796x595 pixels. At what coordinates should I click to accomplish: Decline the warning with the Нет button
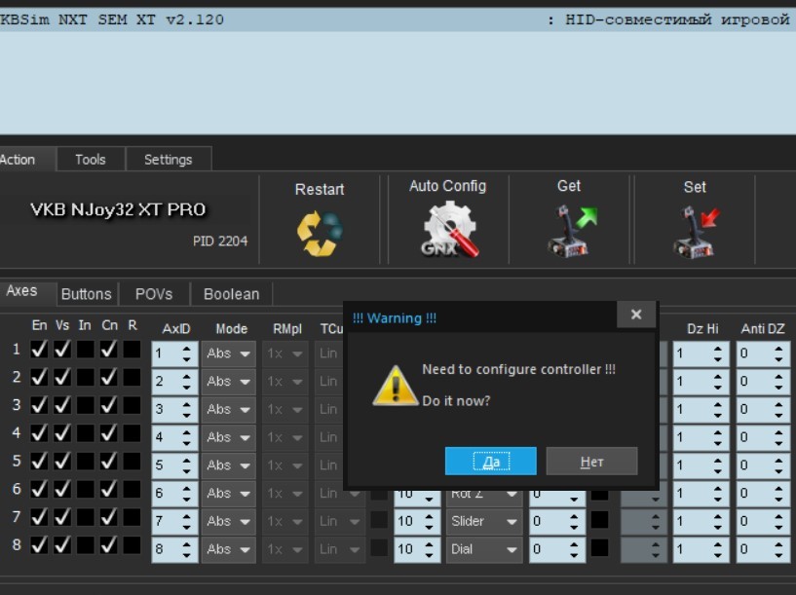[592, 461]
